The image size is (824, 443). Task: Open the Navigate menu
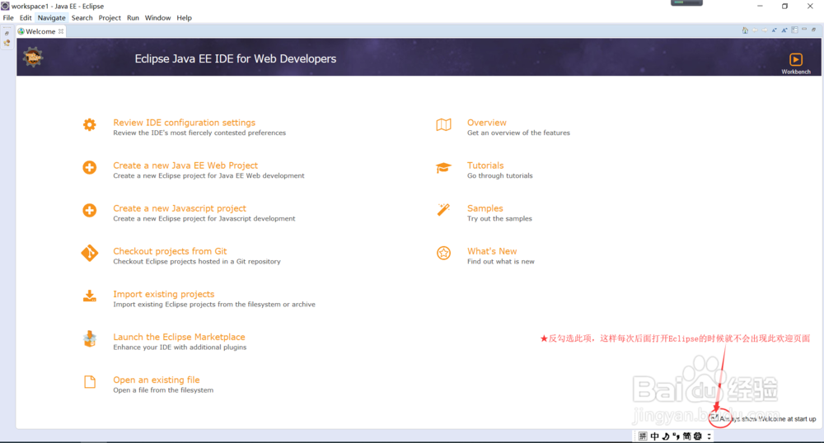51,18
